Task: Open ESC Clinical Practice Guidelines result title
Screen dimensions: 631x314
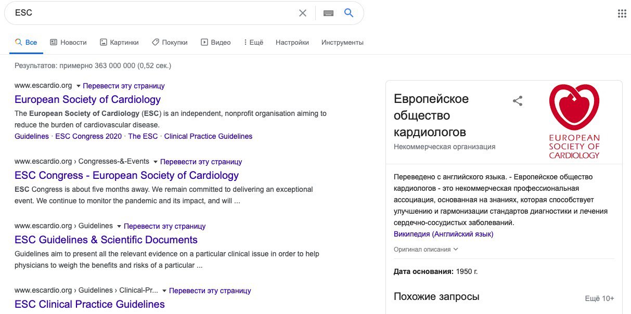Action: (89, 304)
